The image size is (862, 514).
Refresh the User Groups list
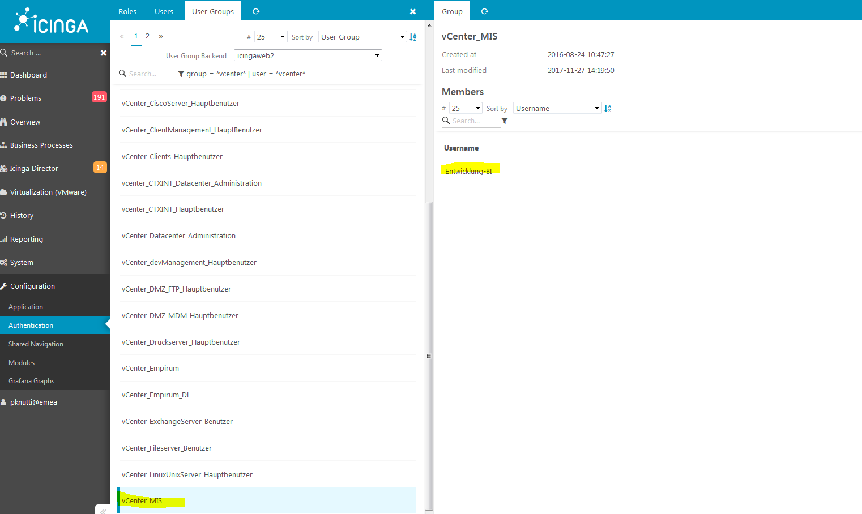tap(255, 11)
